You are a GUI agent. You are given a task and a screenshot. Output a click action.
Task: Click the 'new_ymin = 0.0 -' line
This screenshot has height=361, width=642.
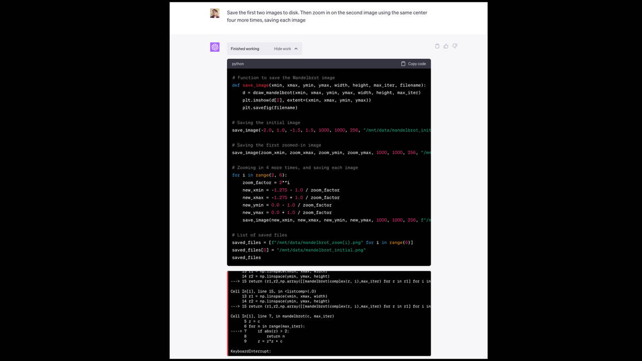click(287, 205)
